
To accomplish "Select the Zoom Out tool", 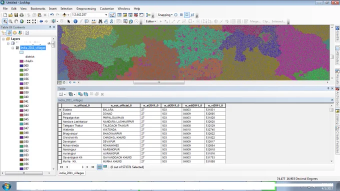I will pos(10,21).
